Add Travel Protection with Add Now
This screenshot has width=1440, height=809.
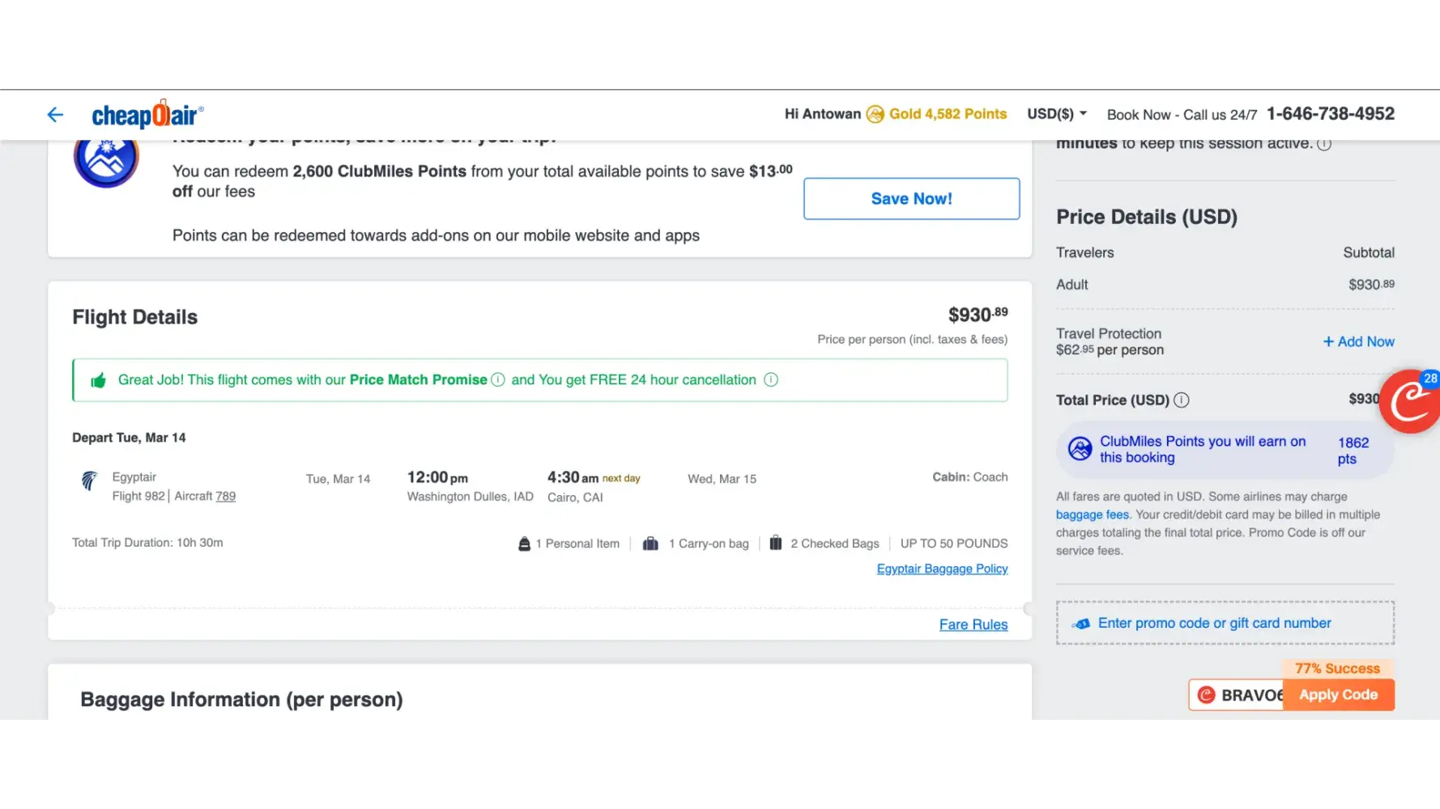click(1358, 341)
